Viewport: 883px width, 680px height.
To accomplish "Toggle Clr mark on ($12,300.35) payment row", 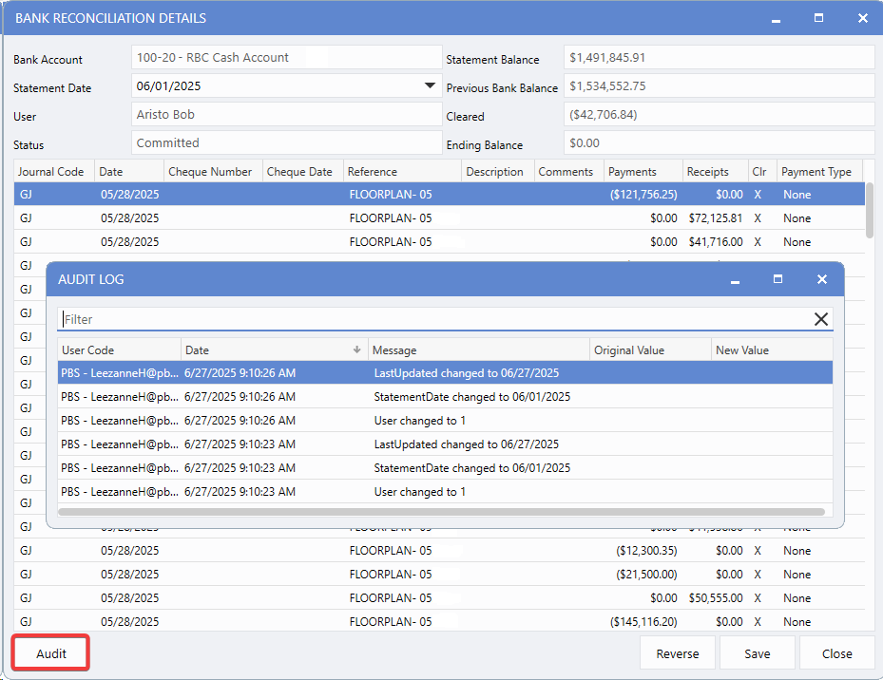I will click(758, 551).
